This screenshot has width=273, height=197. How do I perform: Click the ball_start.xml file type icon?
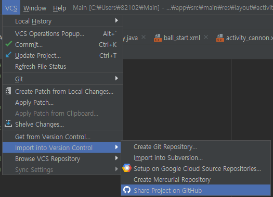click(158, 38)
